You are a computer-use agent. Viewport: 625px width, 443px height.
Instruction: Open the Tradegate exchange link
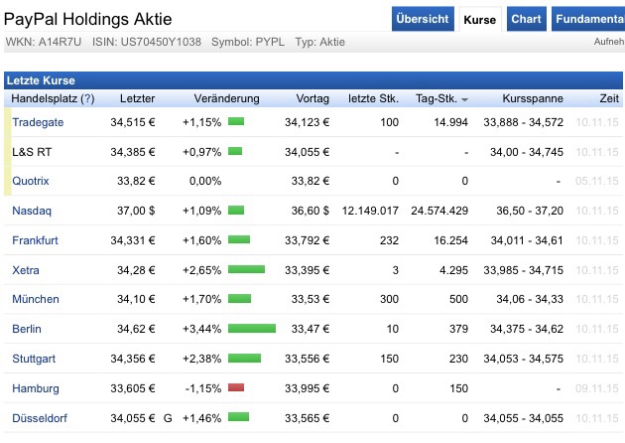tap(38, 122)
